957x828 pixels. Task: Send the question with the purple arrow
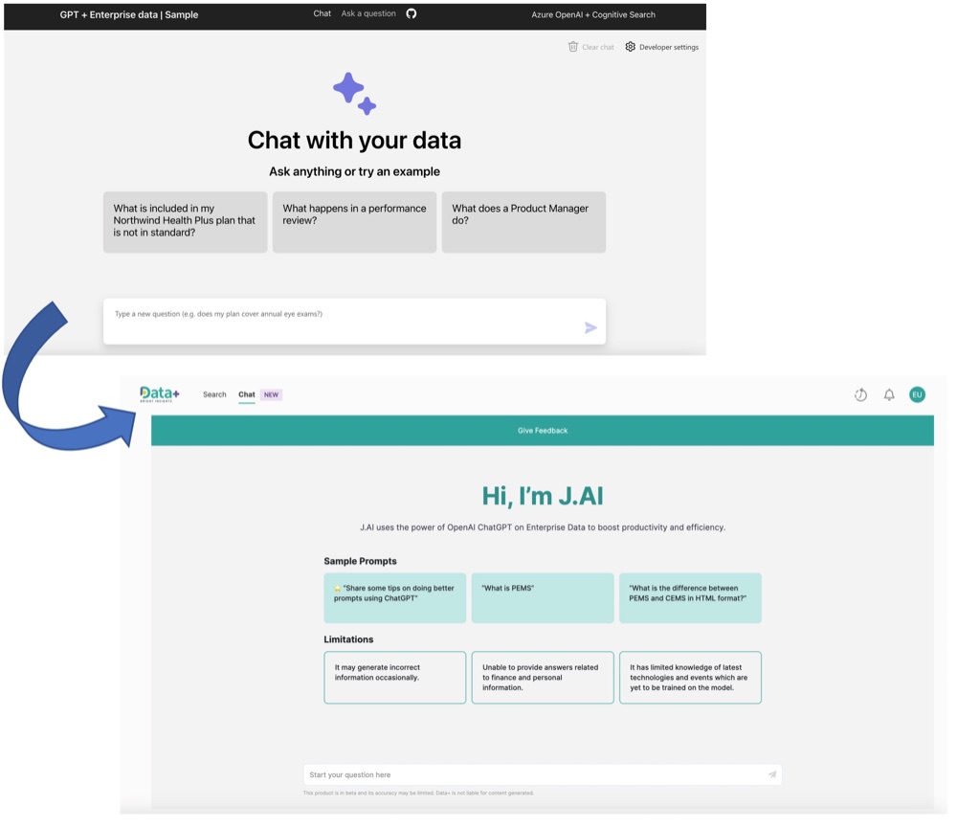coord(590,328)
